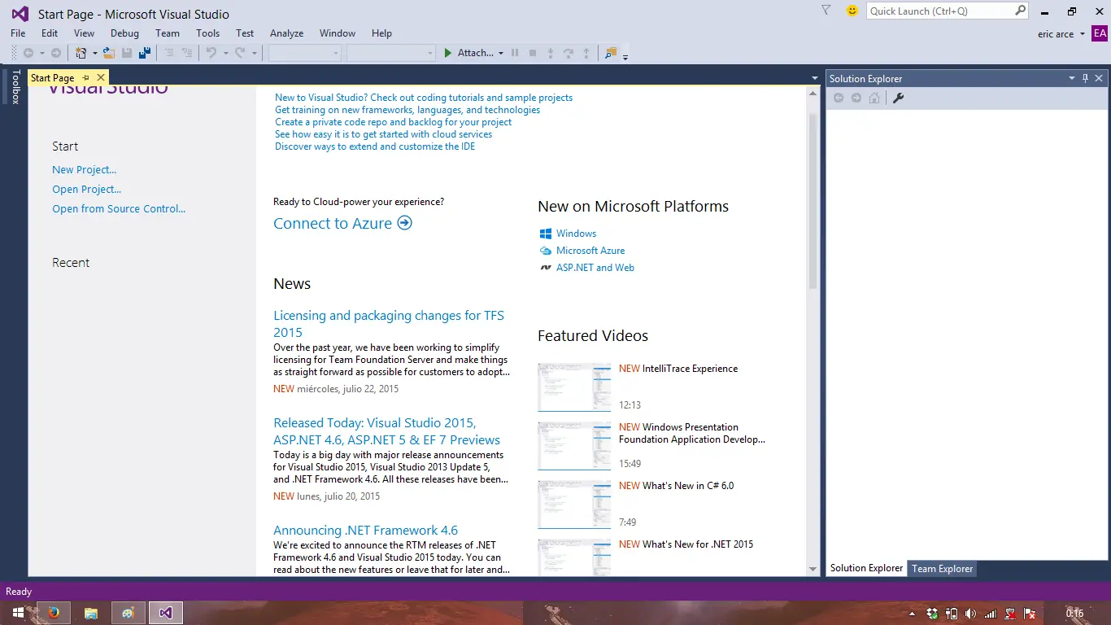The height and width of the screenshot is (625, 1111).
Task: Click the New Project... link
Action: click(x=85, y=170)
